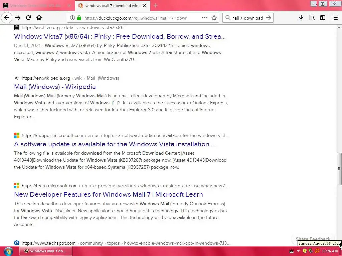Click the archive.org favicon beside result

tap(17, 28)
